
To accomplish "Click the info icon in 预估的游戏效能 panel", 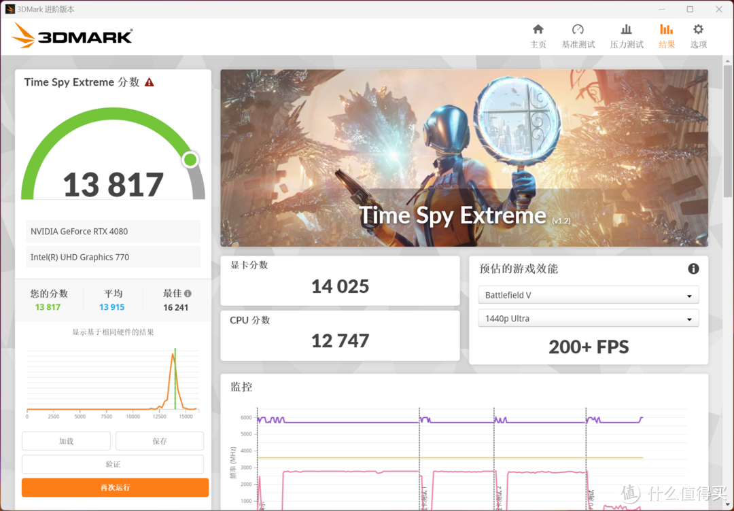I will tap(693, 268).
